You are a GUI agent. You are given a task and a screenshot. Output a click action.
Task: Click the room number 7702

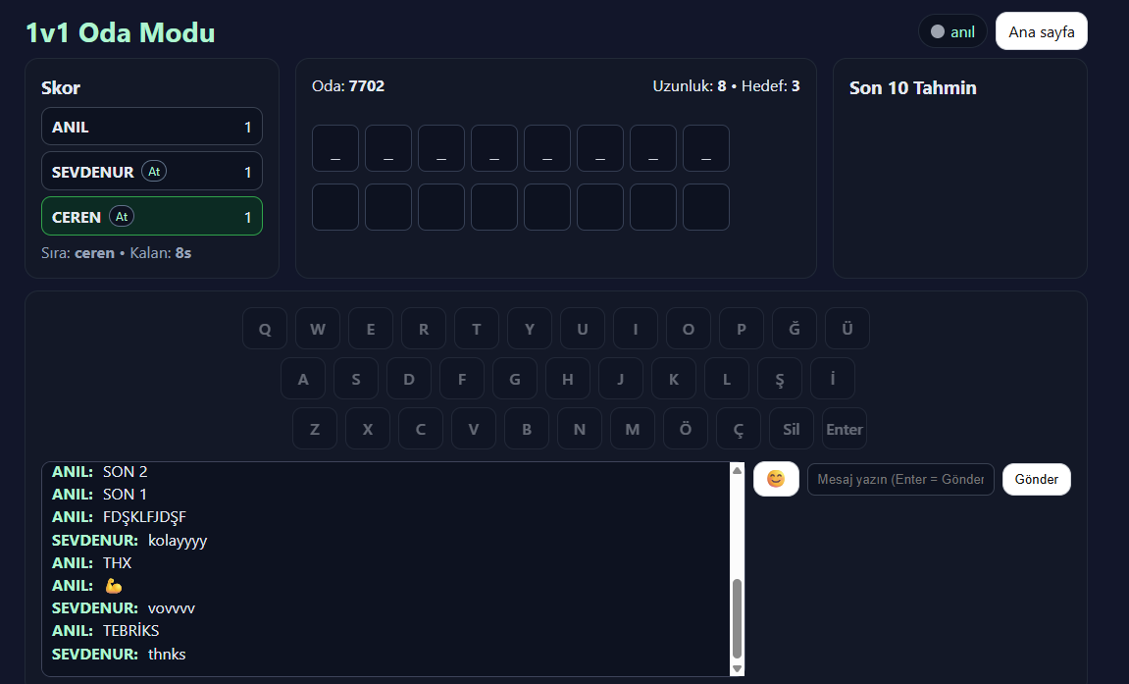[x=367, y=85]
